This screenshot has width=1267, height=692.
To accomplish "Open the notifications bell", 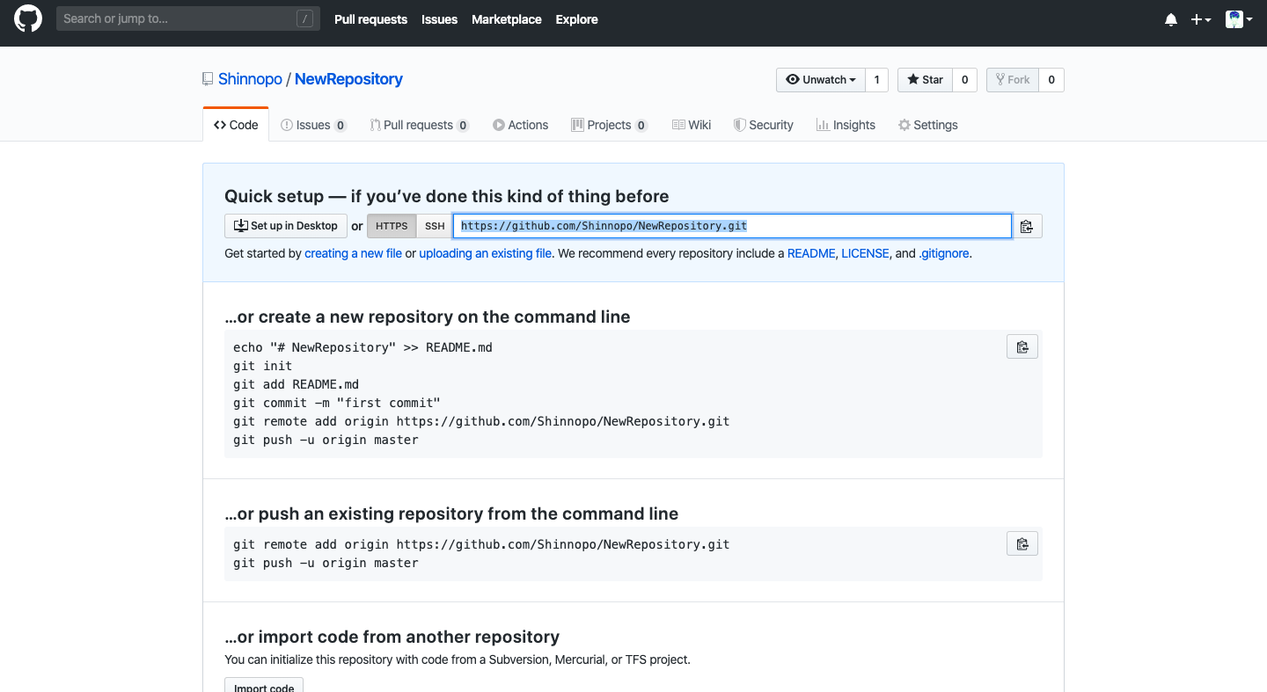I will tap(1170, 19).
